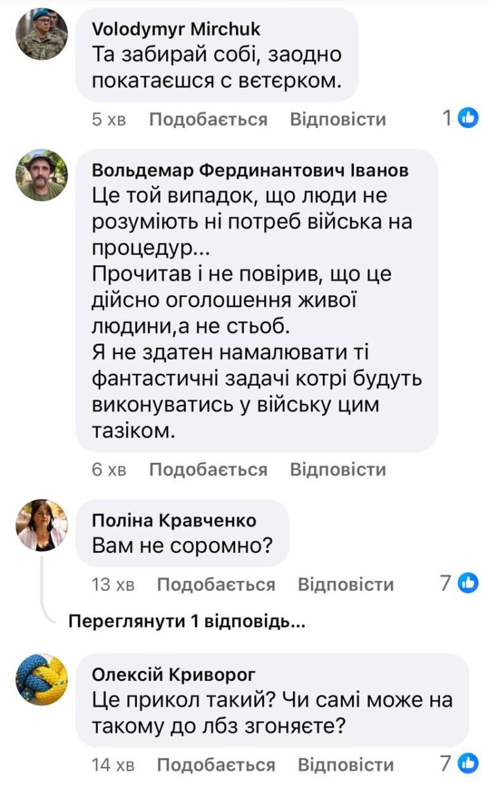Like Volodymyr Mirchuk's comment via Подобається
The height and width of the screenshot is (788, 489).
[208, 120]
